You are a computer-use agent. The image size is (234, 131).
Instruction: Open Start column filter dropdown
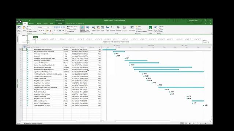(x=79, y=47)
